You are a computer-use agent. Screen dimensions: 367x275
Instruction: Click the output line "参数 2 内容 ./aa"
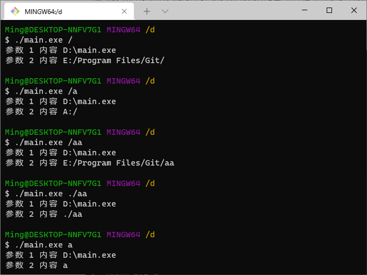(44, 214)
